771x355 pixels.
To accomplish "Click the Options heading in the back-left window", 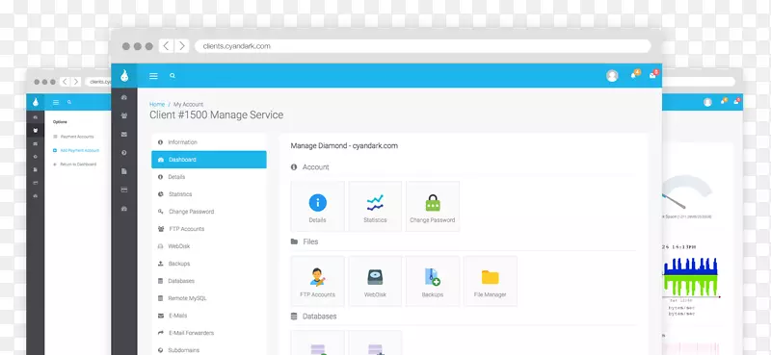I will [x=60, y=122].
